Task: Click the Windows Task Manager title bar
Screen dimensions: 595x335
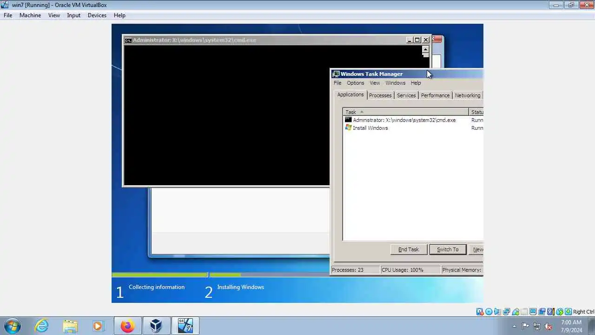Action: click(407, 74)
